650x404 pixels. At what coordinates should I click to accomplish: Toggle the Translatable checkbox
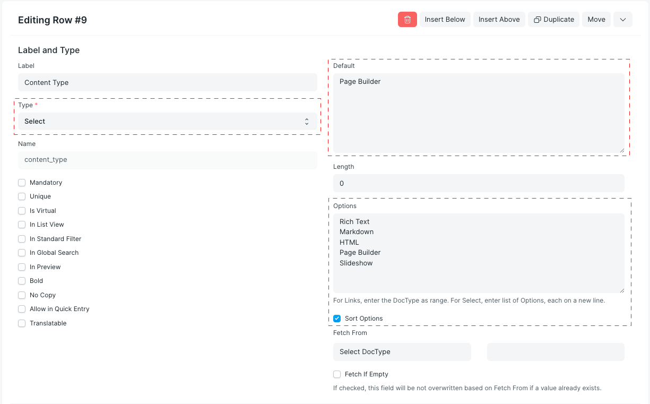21,323
